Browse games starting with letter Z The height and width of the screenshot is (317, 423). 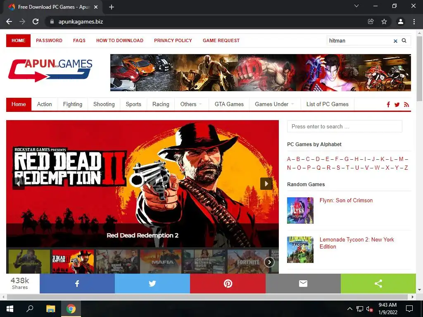[406, 168]
